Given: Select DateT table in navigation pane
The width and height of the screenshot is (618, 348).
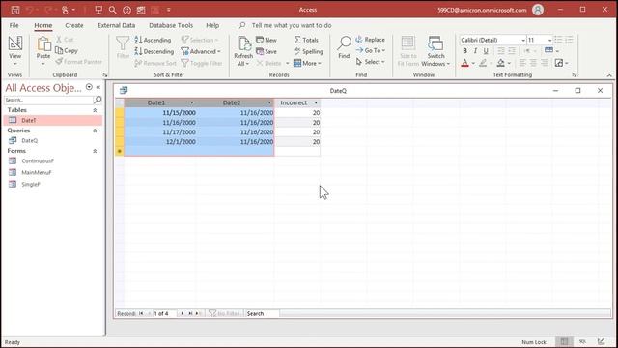Looking at the screenshot, I should point(53,120).
